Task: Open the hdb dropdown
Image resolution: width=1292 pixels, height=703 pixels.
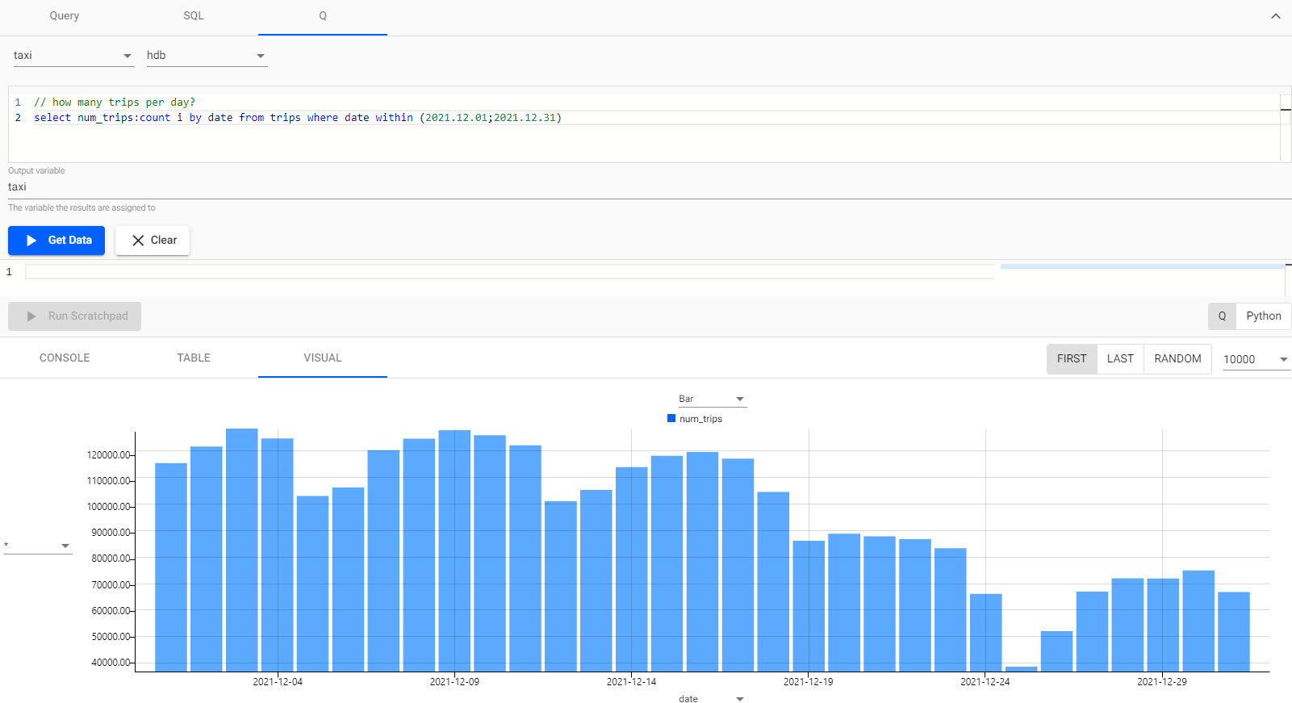Action: [x=206, y=56]
